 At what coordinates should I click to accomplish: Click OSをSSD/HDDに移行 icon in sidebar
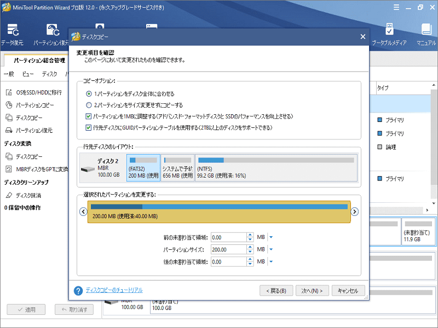pos(9,92)
